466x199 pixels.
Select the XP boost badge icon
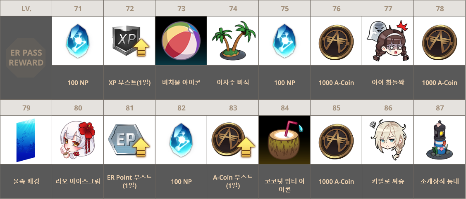(130, 41)
